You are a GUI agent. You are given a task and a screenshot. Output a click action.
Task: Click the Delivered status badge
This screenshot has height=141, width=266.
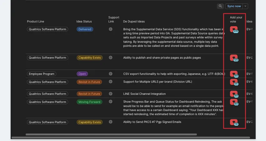tap(85, 29)
